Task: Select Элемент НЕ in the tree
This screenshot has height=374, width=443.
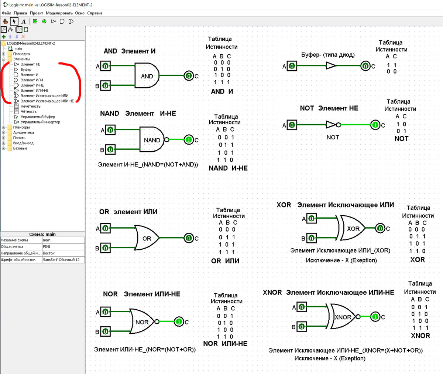Action: pos(27,64)
